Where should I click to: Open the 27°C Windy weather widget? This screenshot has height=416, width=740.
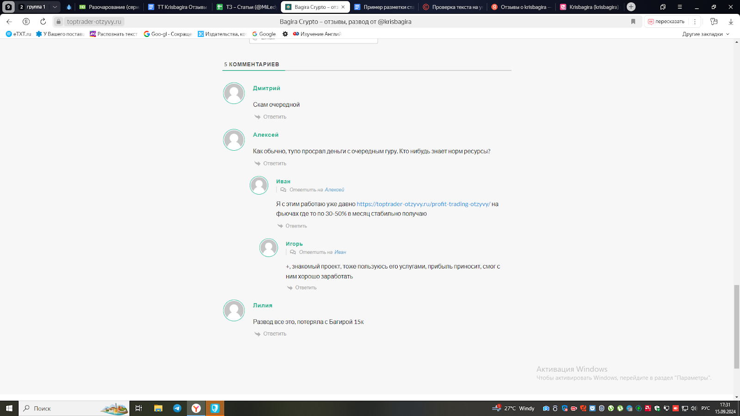513,408
